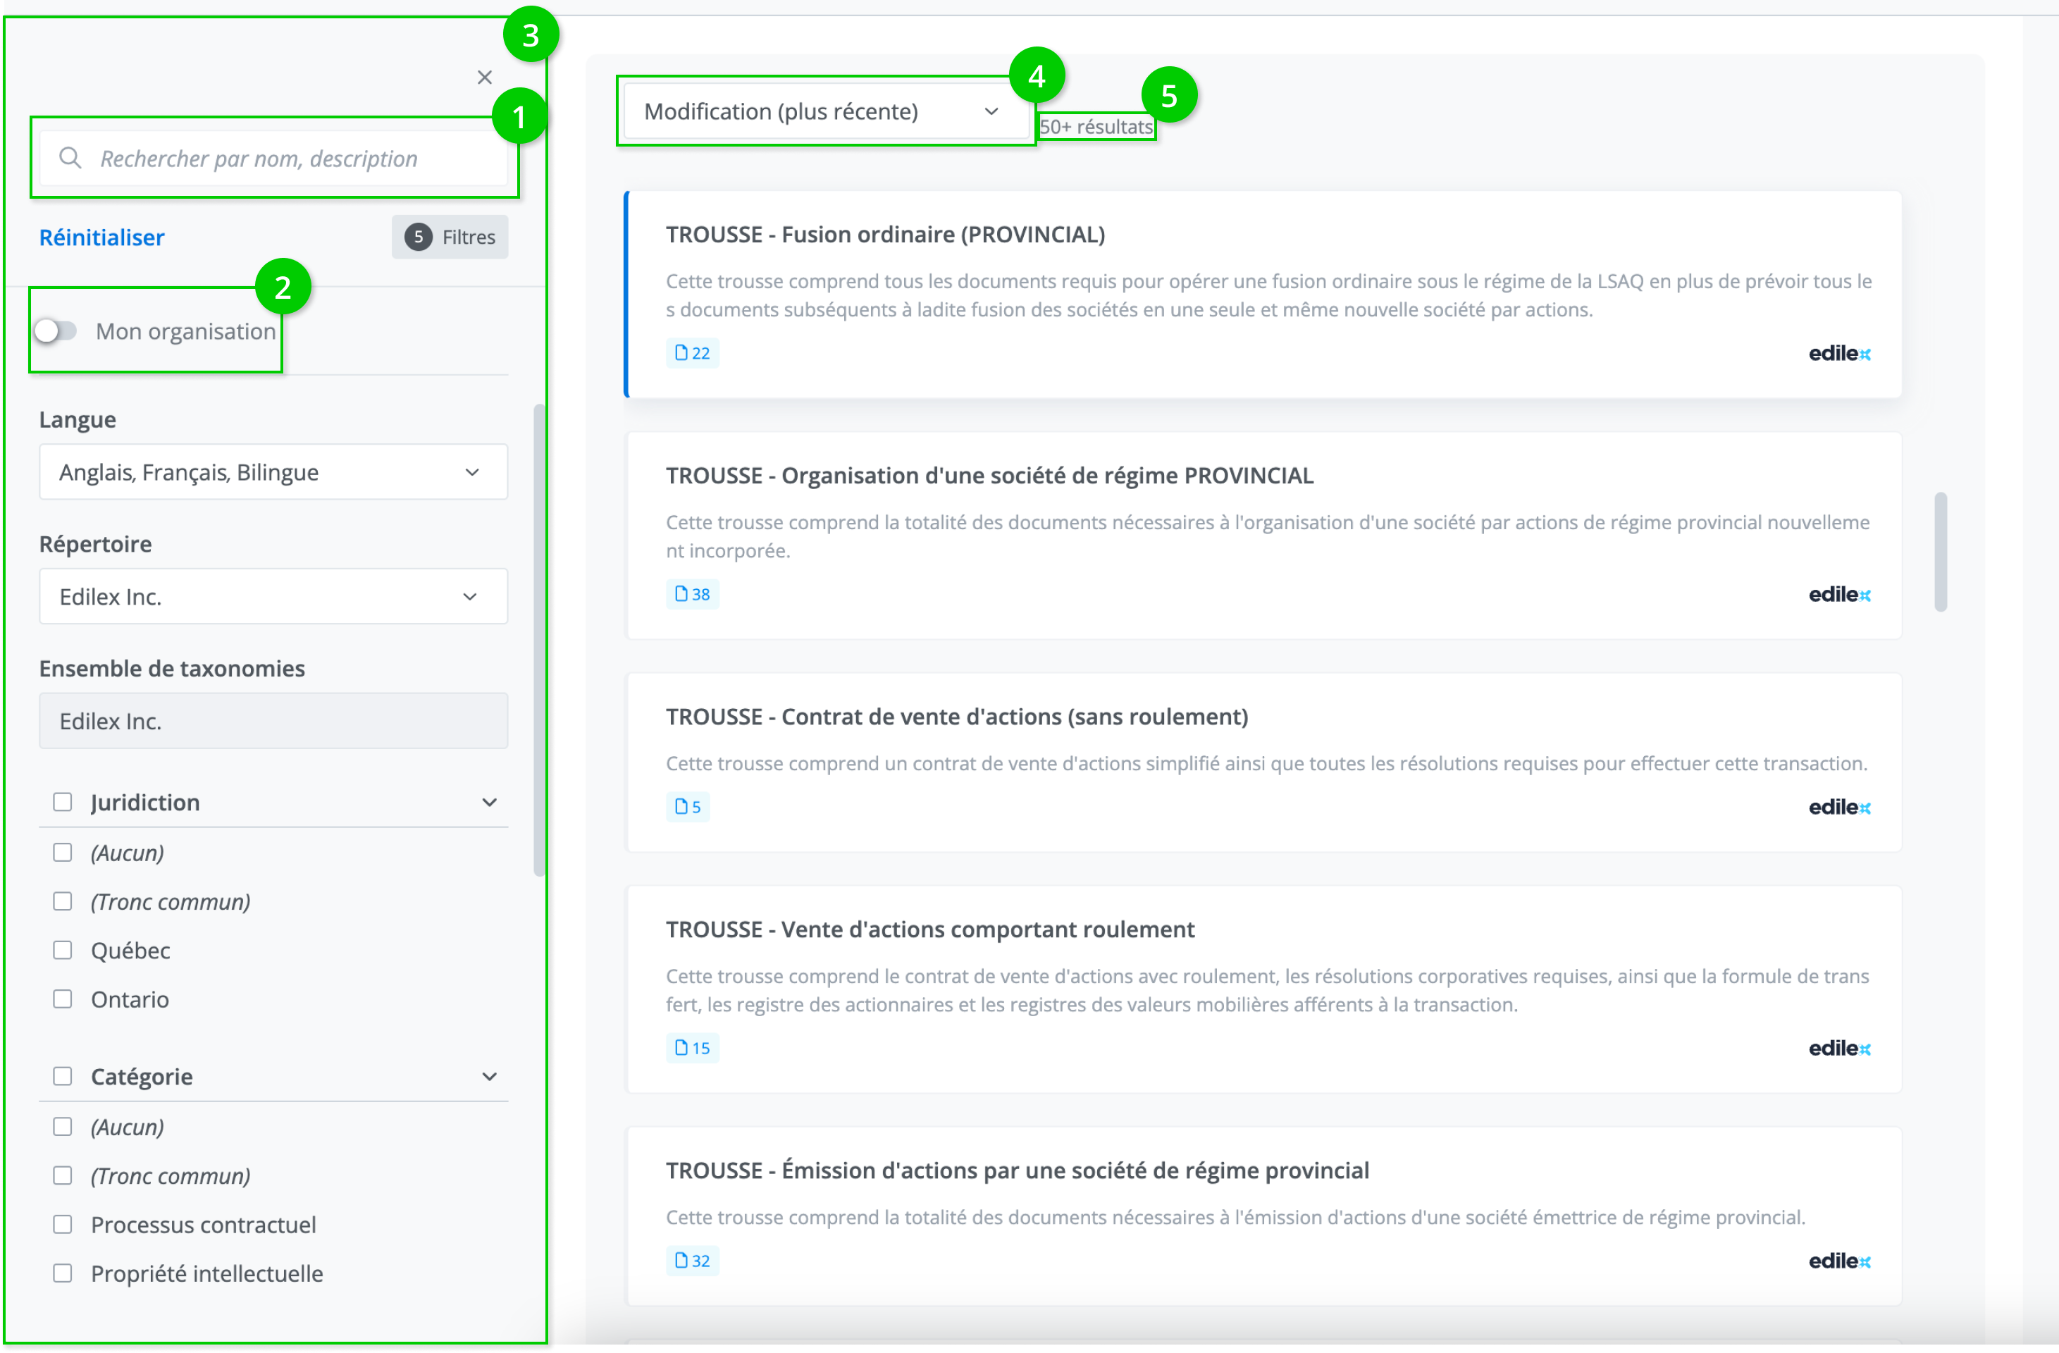
Task: Click the Réinitialiser link
Action: coord(102,238)
